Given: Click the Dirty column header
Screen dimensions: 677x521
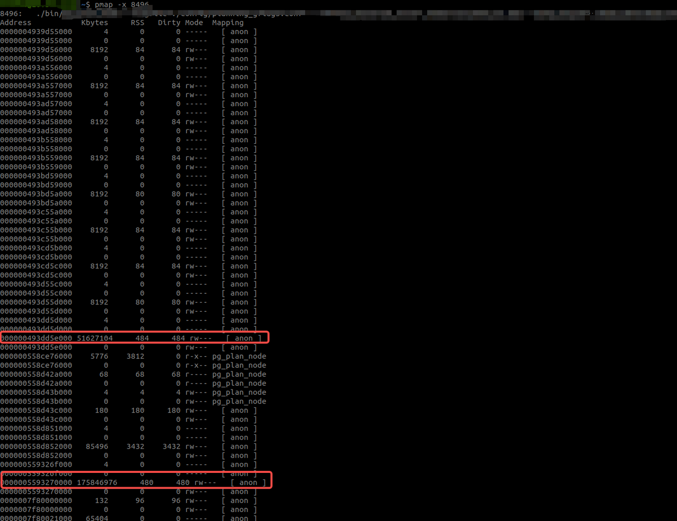Looking at the screenshot, I should pos(169,23).
